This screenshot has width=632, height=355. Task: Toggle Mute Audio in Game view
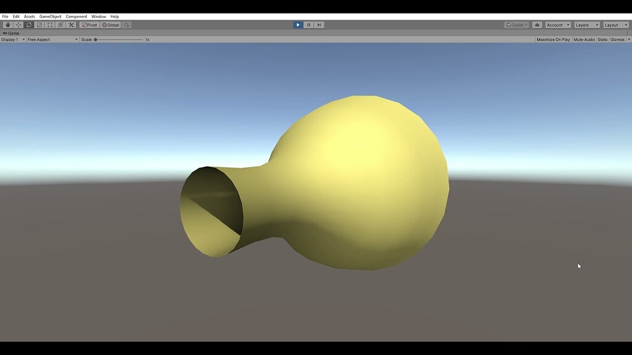(x=583, y=39)
